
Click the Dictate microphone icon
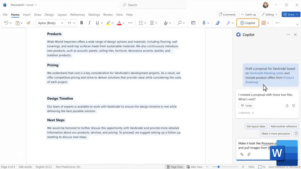coord(204,23)
